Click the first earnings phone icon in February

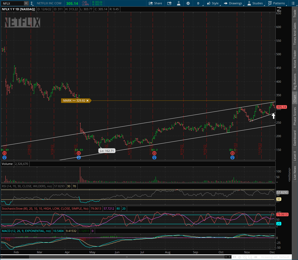coord(4,153)
